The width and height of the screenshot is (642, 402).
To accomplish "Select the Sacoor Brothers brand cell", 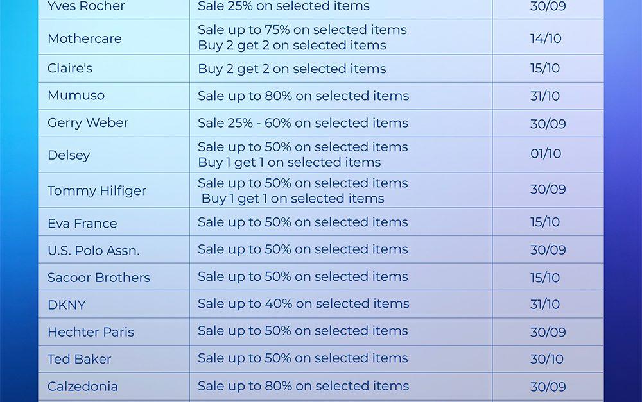I will (99, 278).
